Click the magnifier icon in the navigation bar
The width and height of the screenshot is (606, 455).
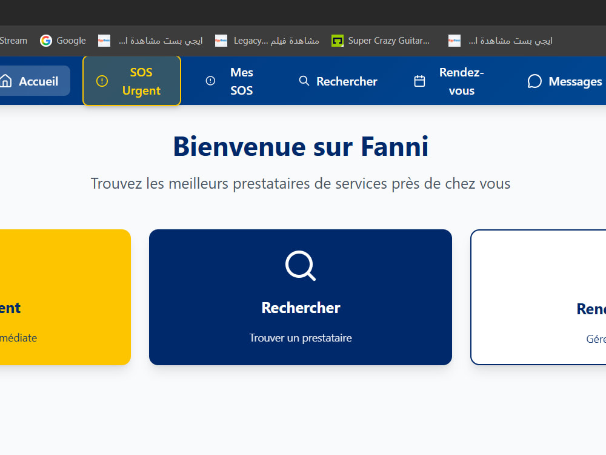(x=304, y=81)
